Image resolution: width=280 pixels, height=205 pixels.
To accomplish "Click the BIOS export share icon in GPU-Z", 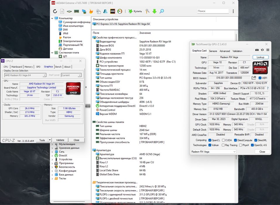I will pos(254,78).
